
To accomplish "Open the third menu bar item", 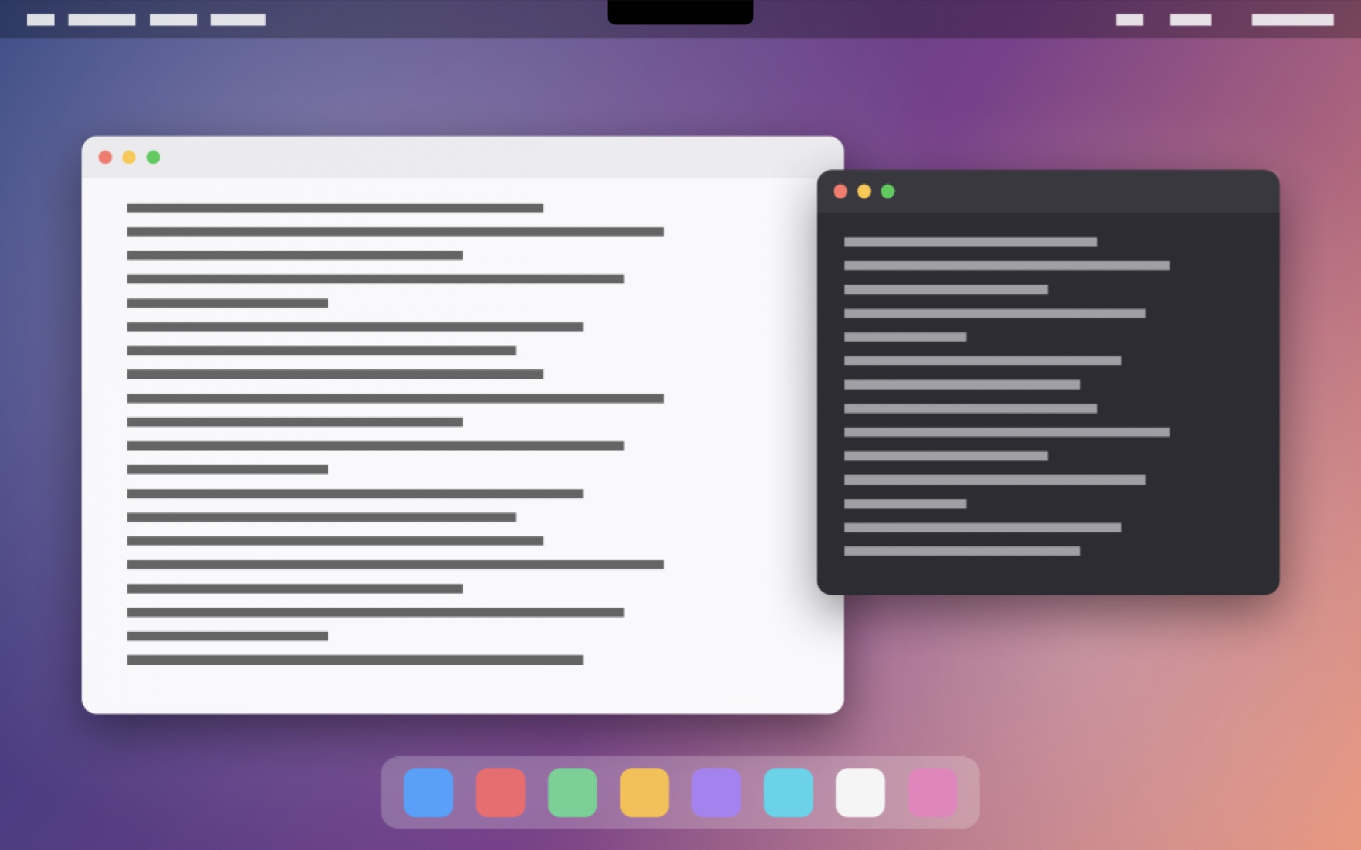I will (174, 20).
